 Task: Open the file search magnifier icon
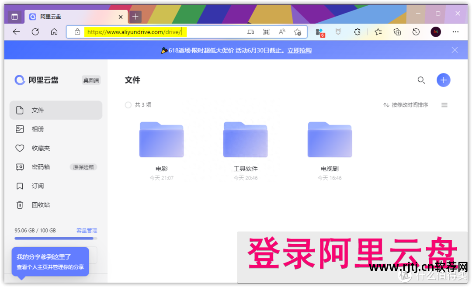(421, 80)
